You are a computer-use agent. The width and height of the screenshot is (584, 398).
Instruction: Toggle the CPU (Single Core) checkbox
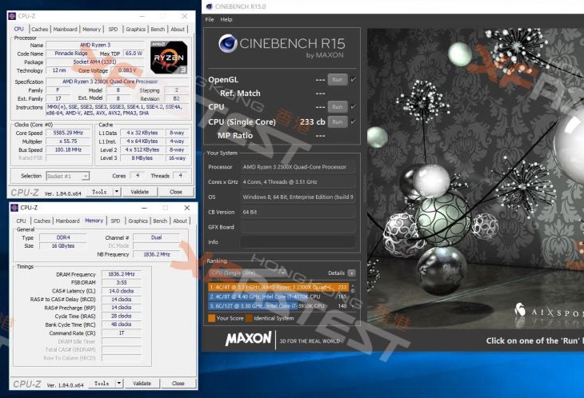coord(353,121)
